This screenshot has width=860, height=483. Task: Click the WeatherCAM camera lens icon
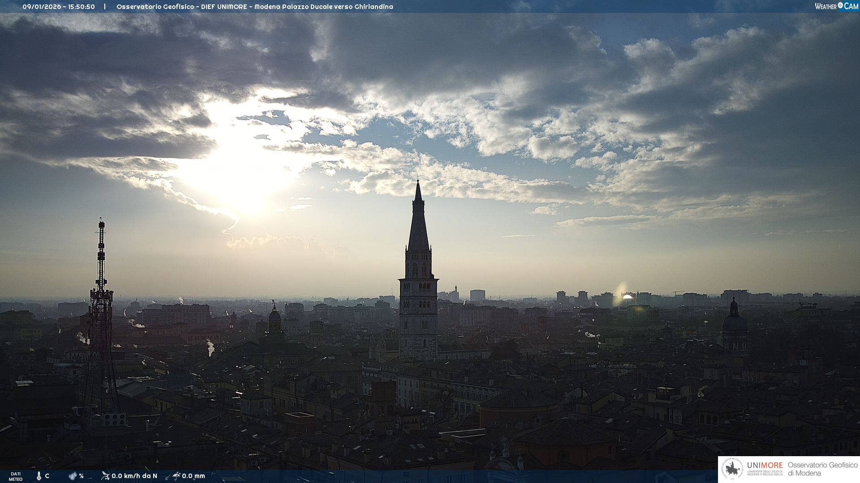point(840,6)
